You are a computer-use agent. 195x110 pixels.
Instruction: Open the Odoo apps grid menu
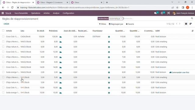coord(3,13)
